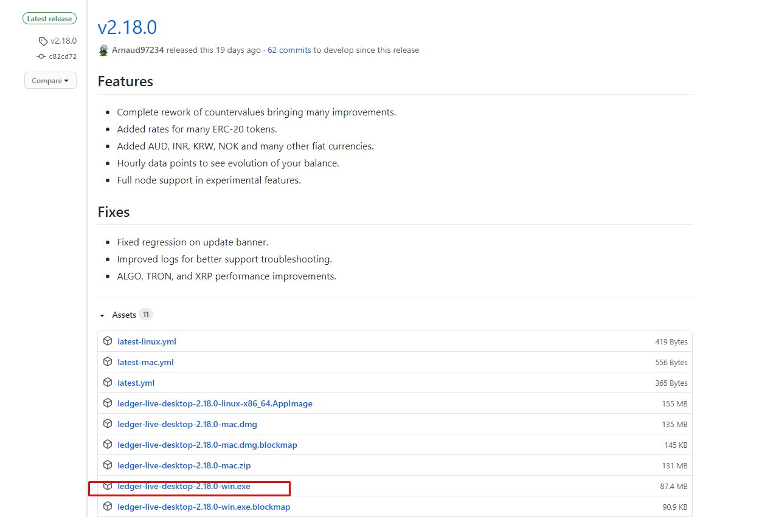Image resolution: width=762 pixels, height=517 pixels.
Task: Click "Added AUD, INR, KRW, NOK" line
Action: [245, 146]
